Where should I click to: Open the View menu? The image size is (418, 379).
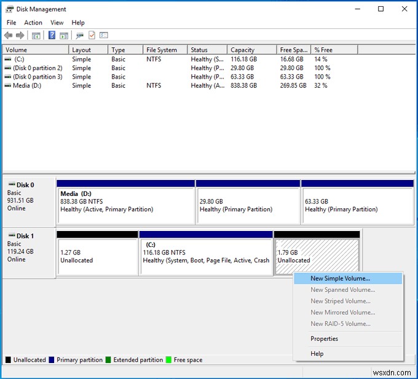coord(57,23)
